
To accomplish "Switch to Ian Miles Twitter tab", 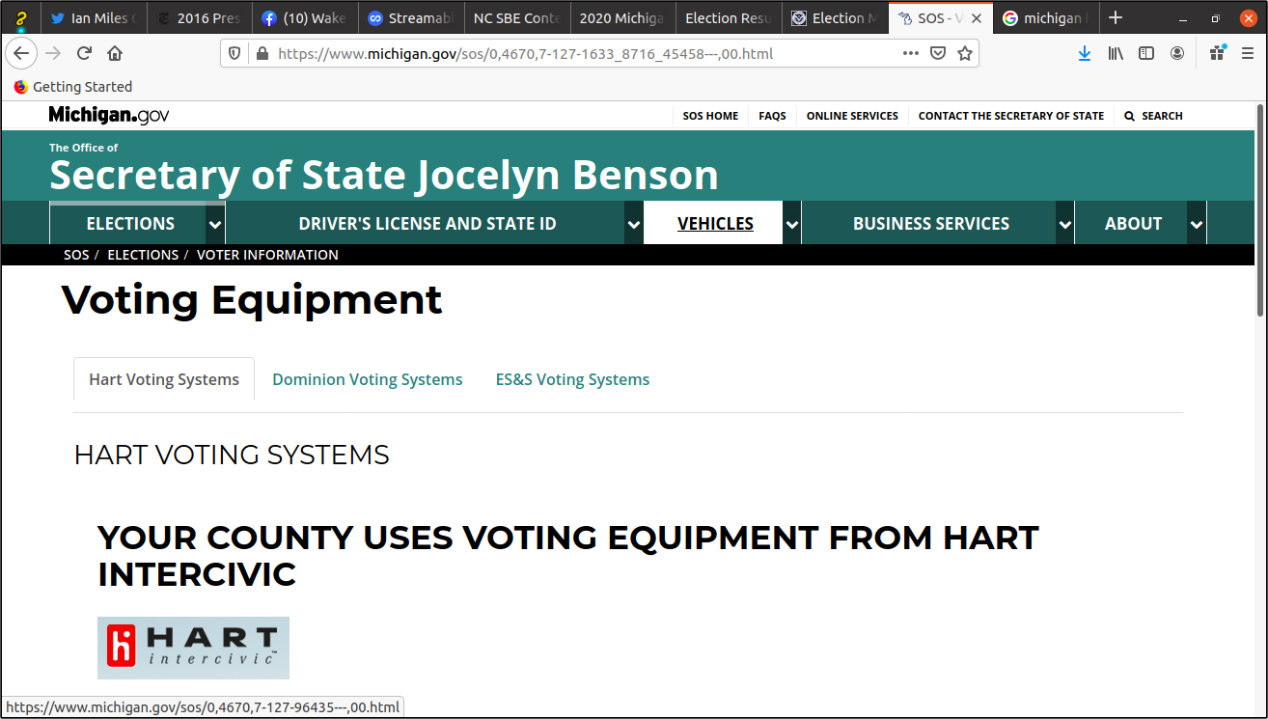I will (x=93, y=18).
